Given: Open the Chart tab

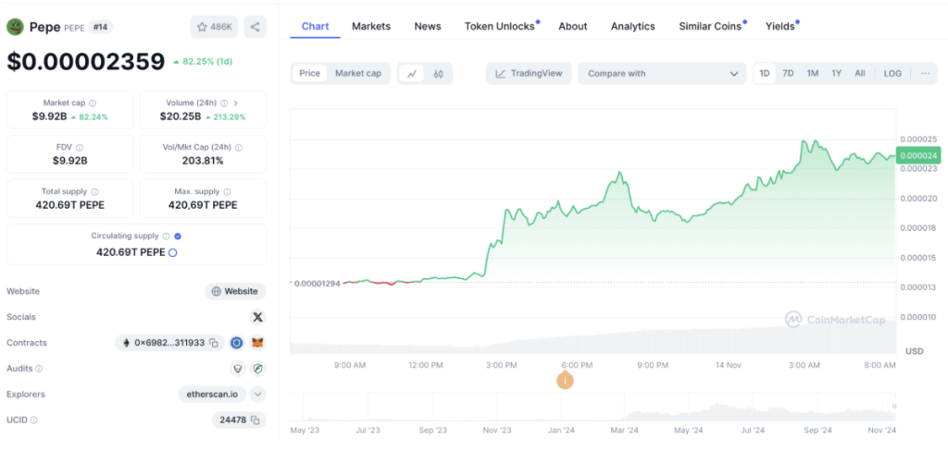Looking at the screenshot, I should [315, 27].
